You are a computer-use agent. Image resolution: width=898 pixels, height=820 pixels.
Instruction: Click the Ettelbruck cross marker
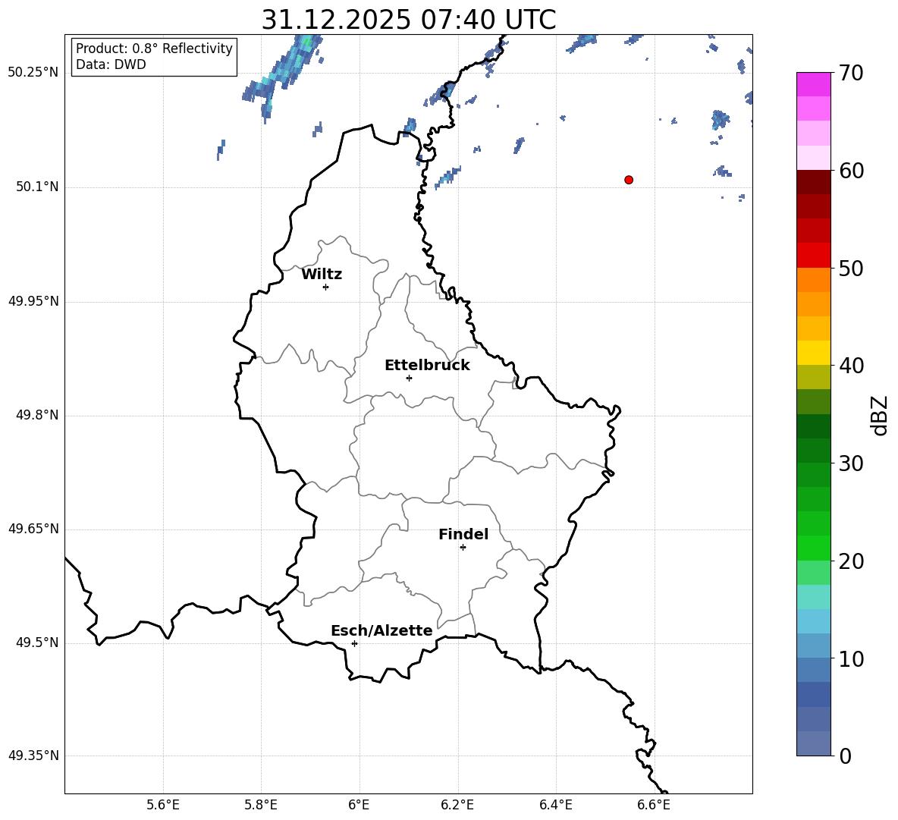tap(409, 378)
